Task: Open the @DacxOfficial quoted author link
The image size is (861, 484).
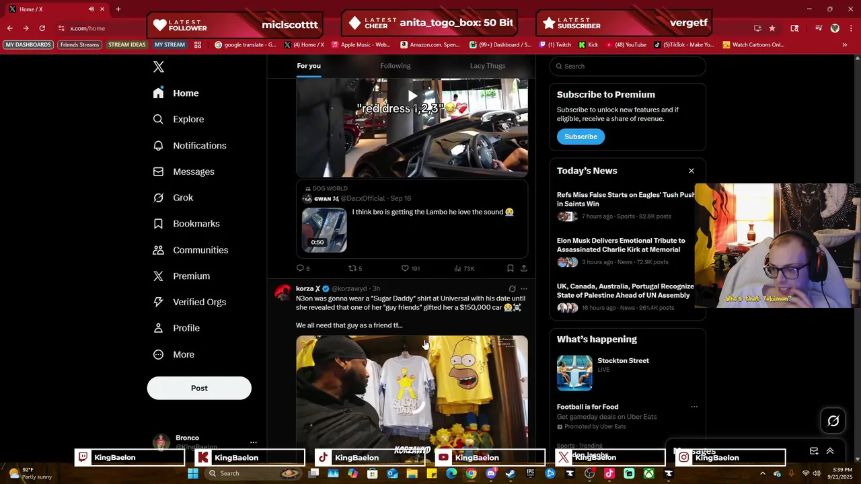Action: pyautogui.click(x=363, y=198)
